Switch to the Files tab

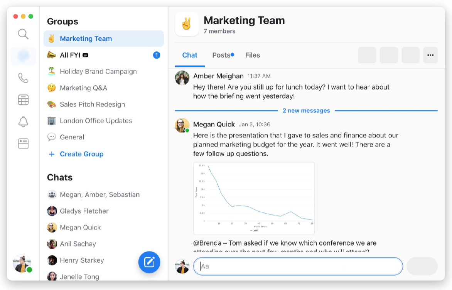point(253,55)
